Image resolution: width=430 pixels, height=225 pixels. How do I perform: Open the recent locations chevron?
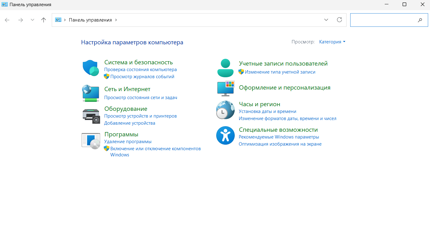[32, 20]
